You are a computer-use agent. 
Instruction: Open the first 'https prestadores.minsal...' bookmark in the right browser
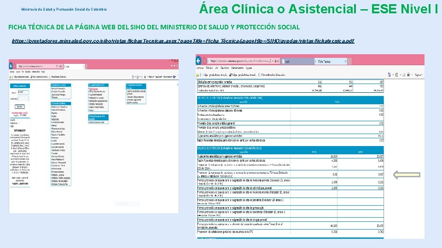[x=214, y=75]
